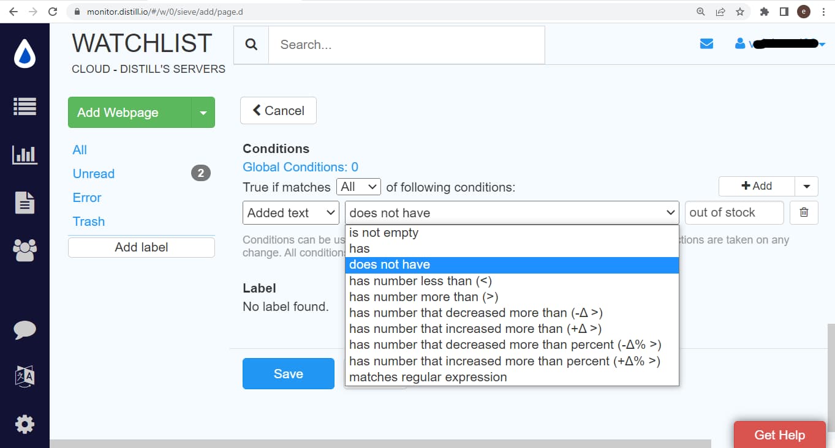Click the mail envelope icon
Screen dimensions: 835x448
tap(706, 44)
